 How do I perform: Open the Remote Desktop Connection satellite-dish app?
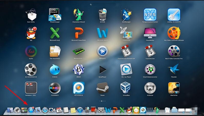point(126,33)
